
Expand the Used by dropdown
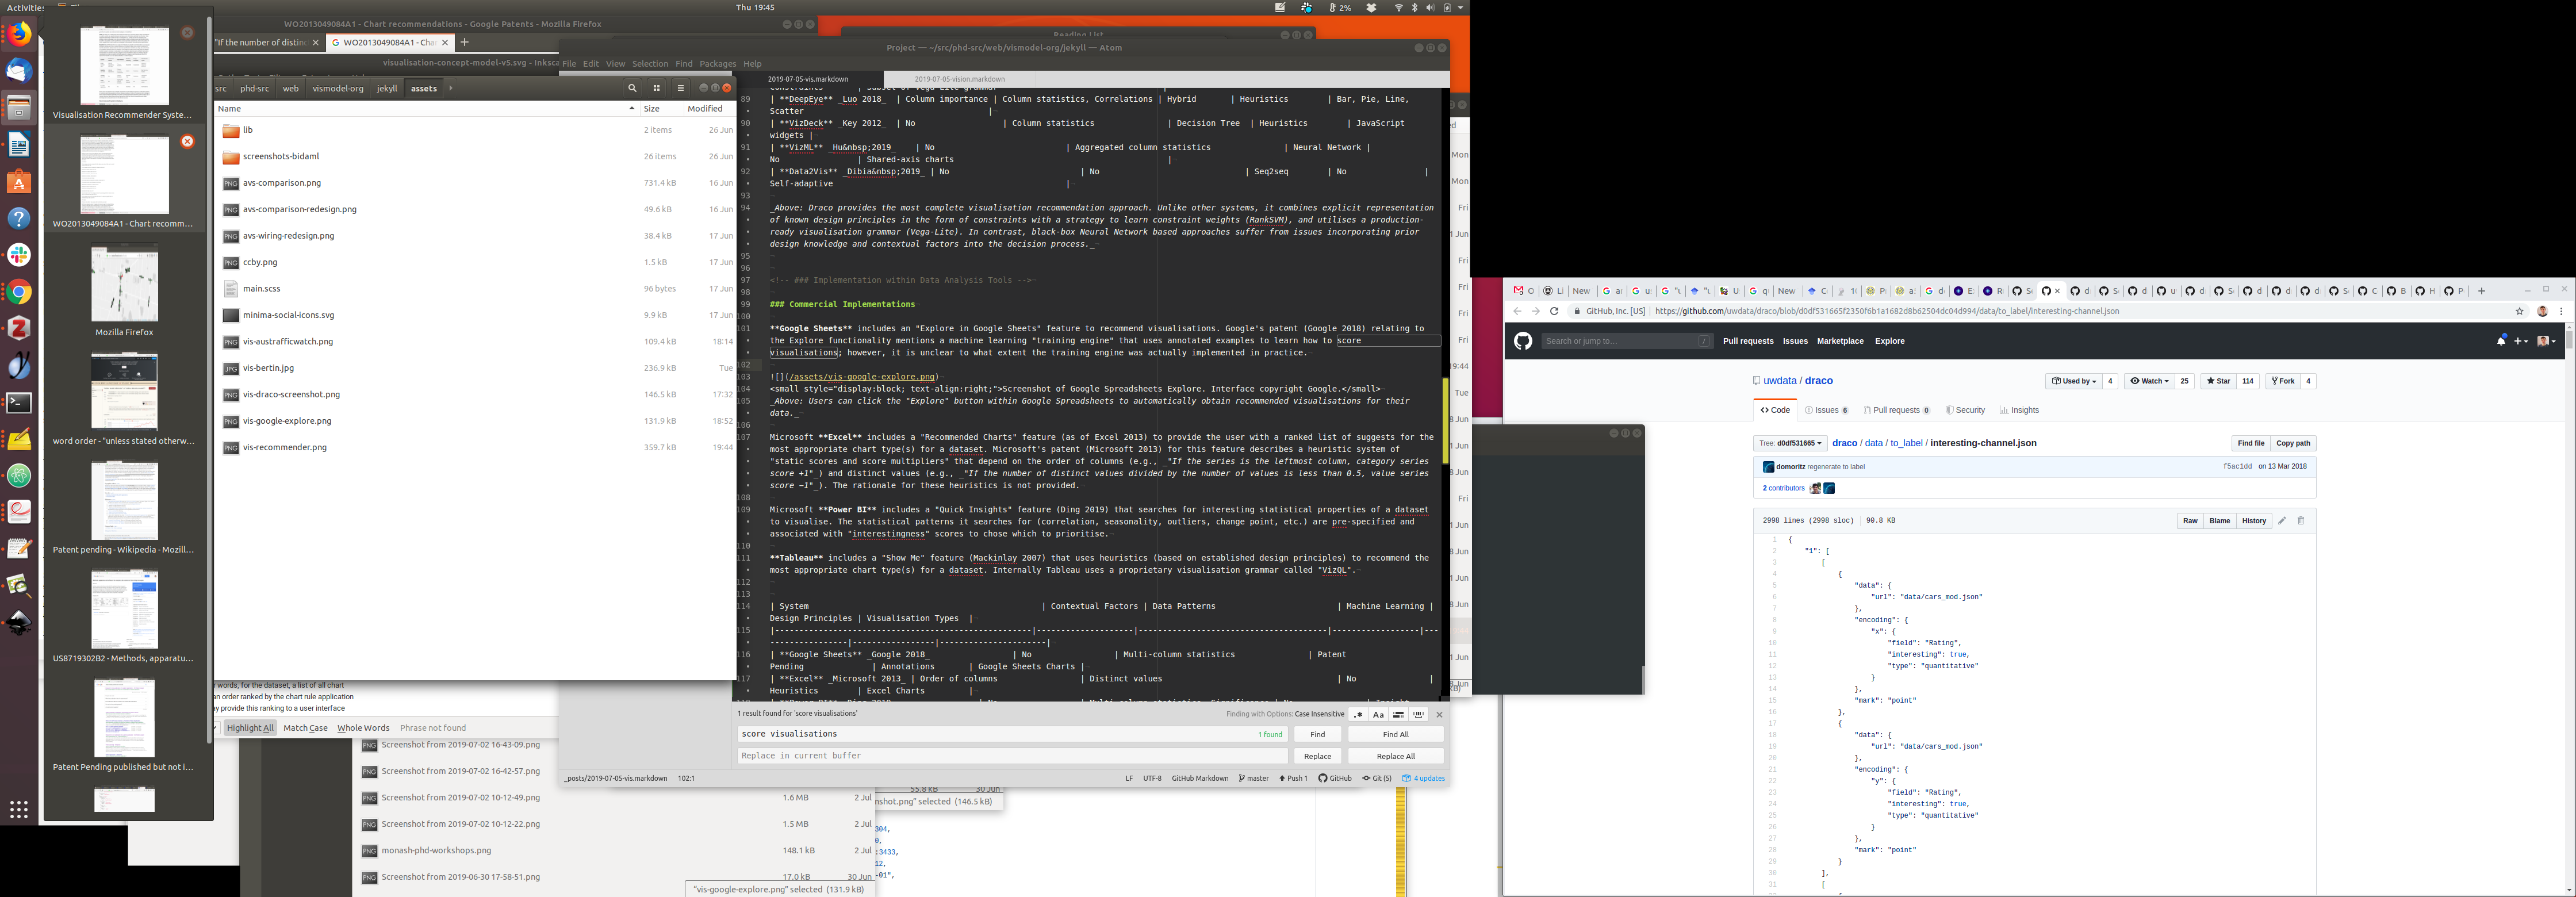[2073, 381]
